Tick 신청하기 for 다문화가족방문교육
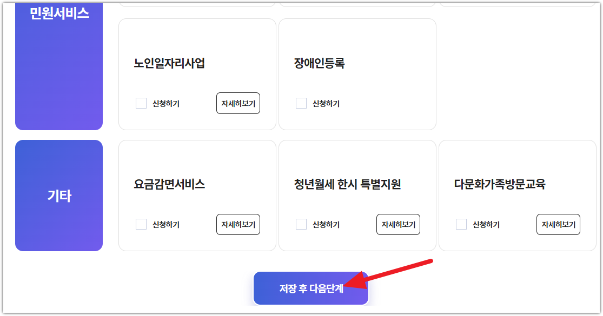This screenshot has width=603, height=316. click(x=461, y=224)
